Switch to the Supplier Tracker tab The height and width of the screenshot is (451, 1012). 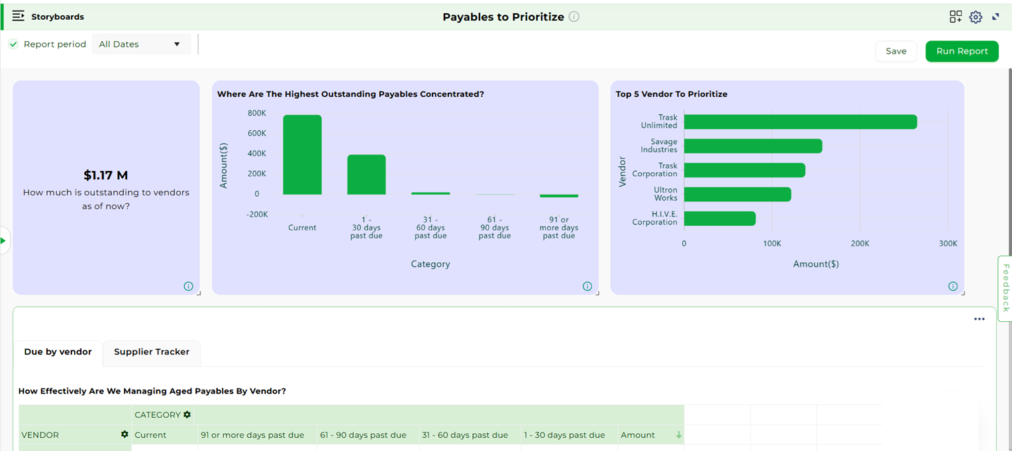point(152,352)
